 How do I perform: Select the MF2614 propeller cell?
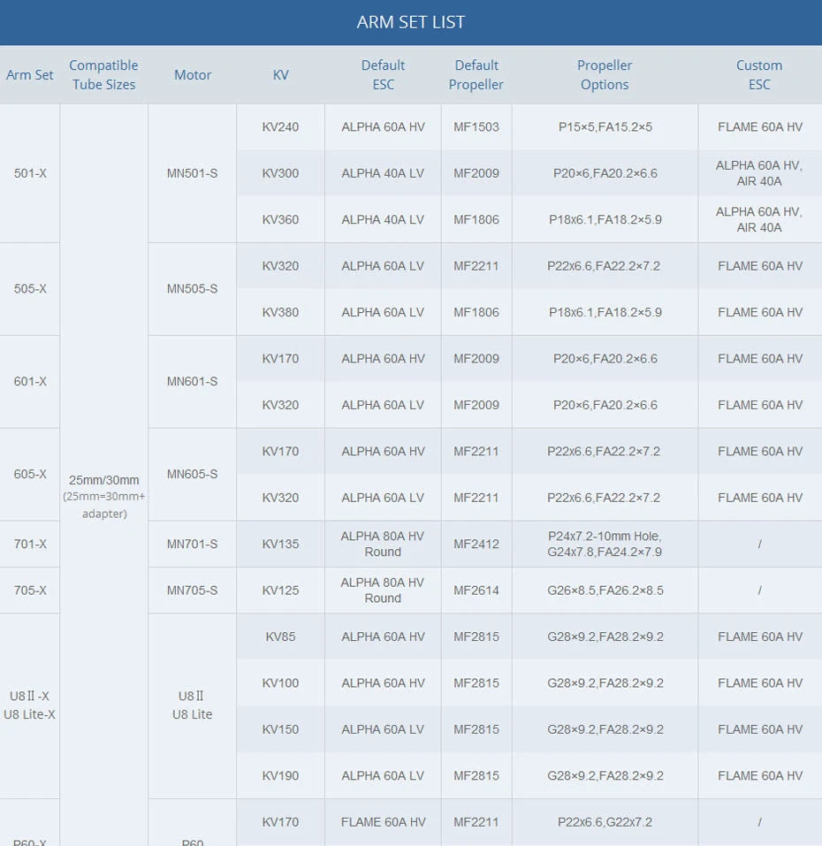click(476, 591)
